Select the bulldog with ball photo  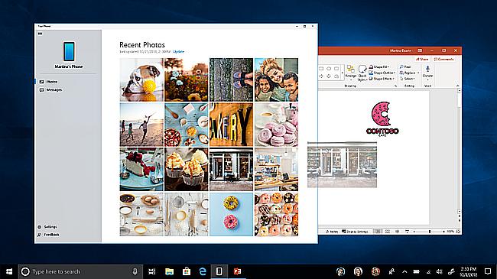[x=141, y=79]
